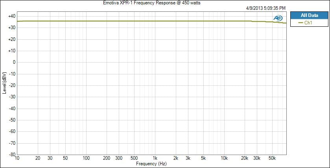Click the 100 Hz frequency tick label
The height and width of the screenshot is (168, 330).
(86, 158)
